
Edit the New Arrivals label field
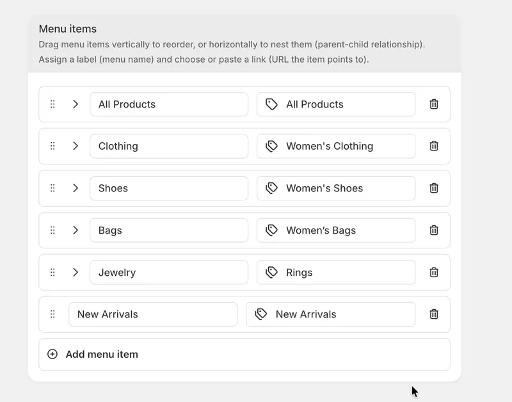[153, 314]
